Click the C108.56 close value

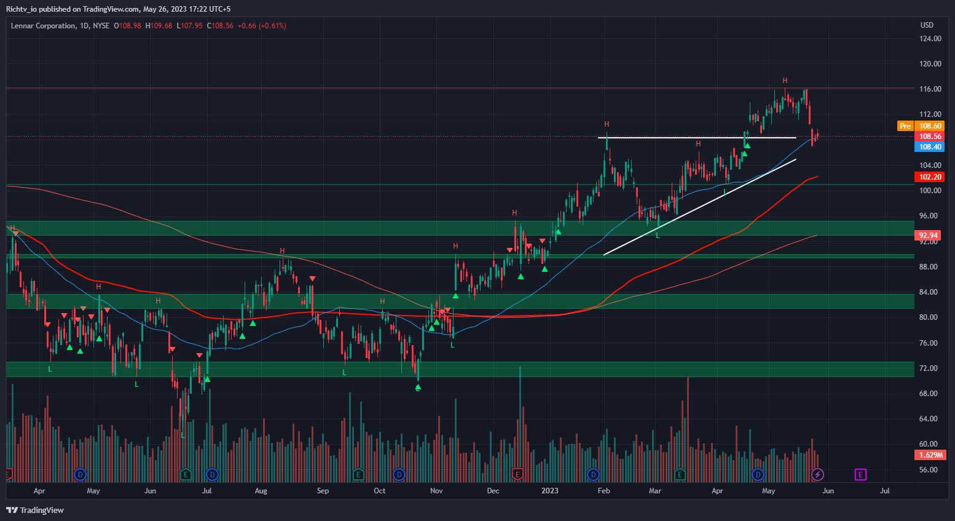(220, 26)
